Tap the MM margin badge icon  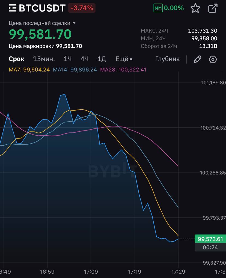pos(158,8)
